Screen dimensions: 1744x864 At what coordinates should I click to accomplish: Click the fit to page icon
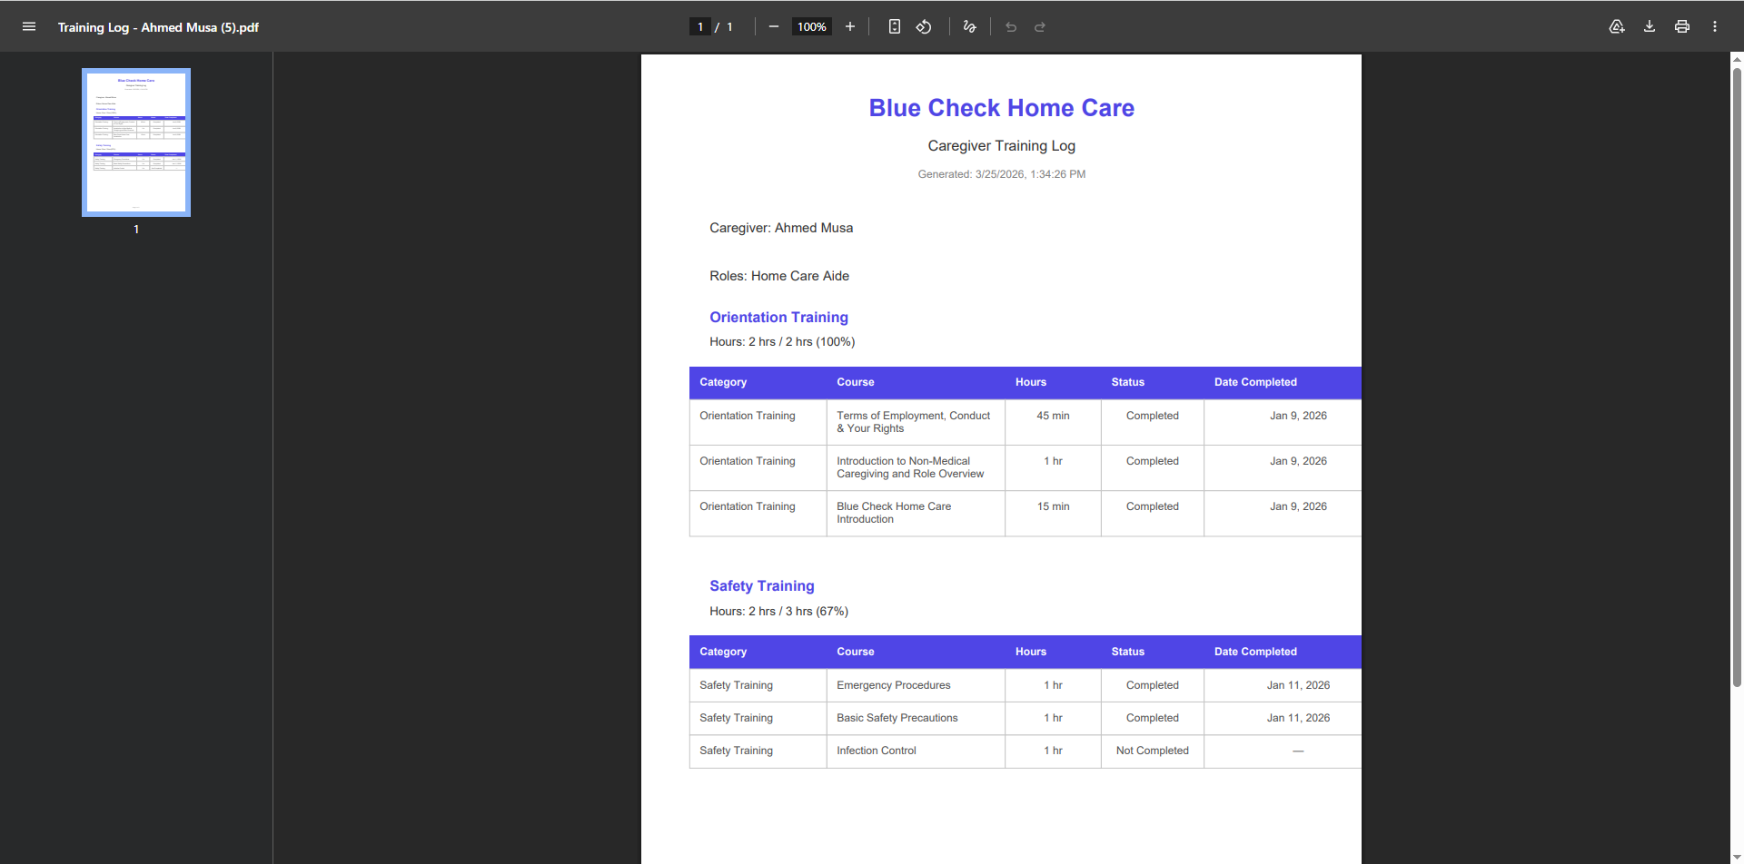[895, 27]
